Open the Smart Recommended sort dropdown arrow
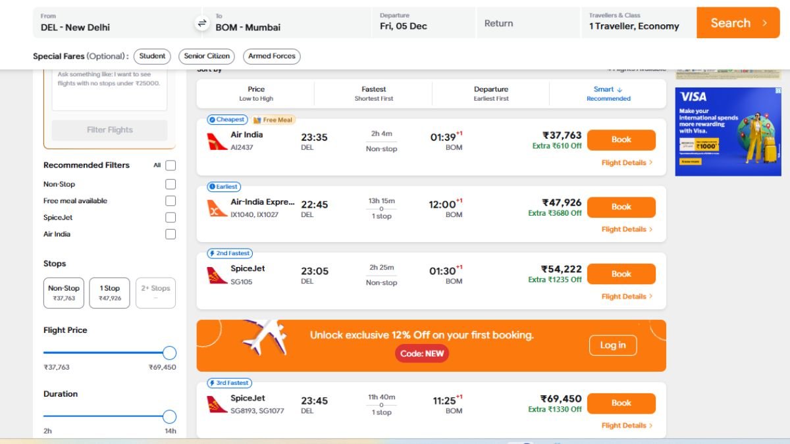This screenshot has height=444, width=790. click(x=618, y=89)
